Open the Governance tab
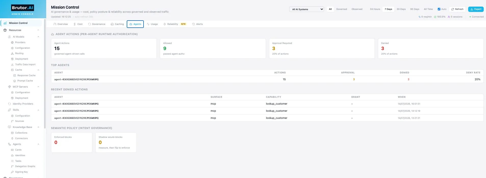 (97, 24)
